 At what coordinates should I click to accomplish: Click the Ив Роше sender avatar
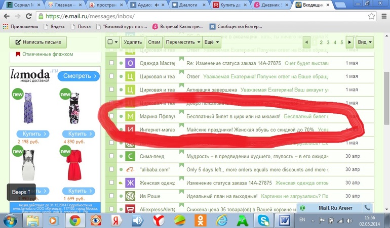(x=130, y=196)
